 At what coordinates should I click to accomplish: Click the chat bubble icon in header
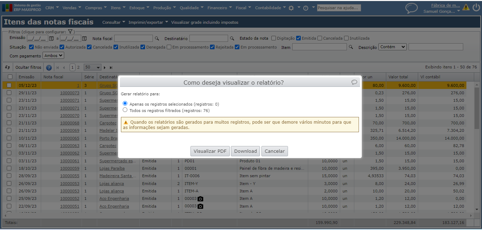[x=411, y=8]
